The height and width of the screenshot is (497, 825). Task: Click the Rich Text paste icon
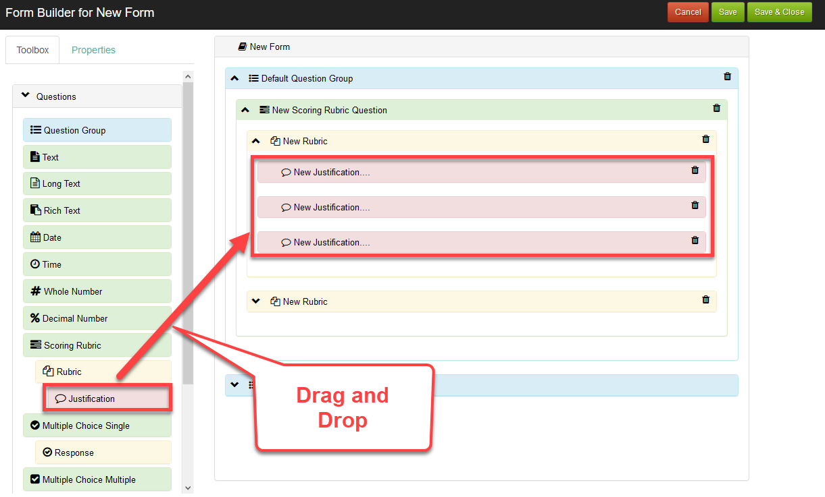point(36,210)
